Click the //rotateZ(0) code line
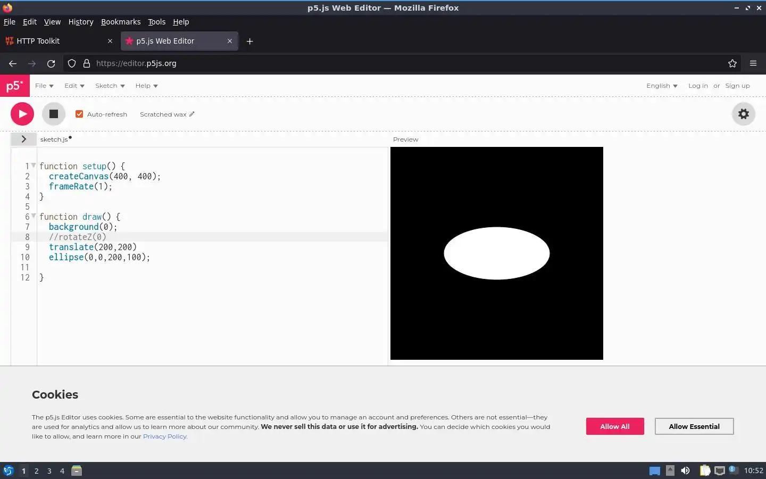 [78, 237]
